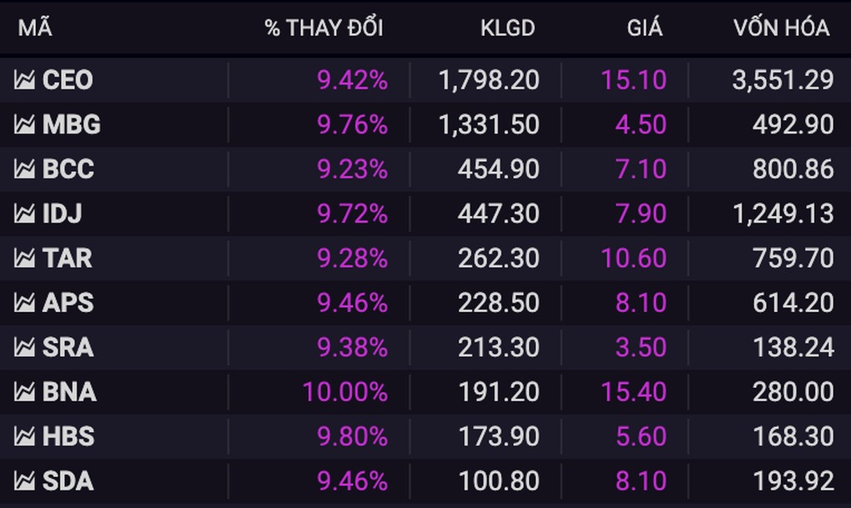The width and height of the screenshot is (851, 508).
Task: Click the GIÁ column header
Action: (x=645, y=28)
